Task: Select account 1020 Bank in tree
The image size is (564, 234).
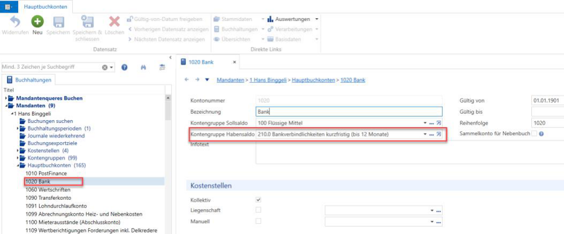Action: click(x=38, y=181)
